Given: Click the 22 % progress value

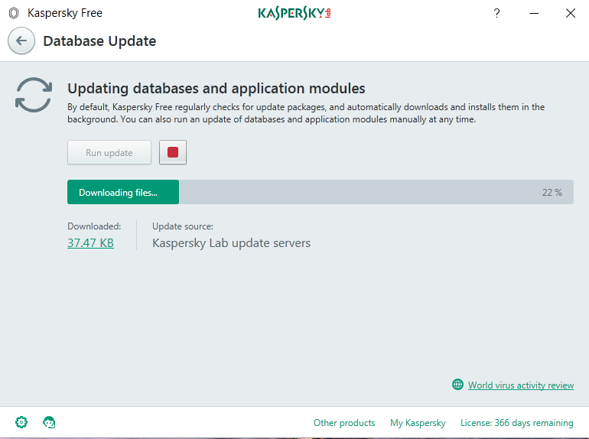Looking at the screenshot, I should pos(552,192).
